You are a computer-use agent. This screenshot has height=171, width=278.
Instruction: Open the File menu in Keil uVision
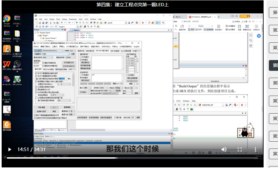pyautogui.click(x=36, y=19)
